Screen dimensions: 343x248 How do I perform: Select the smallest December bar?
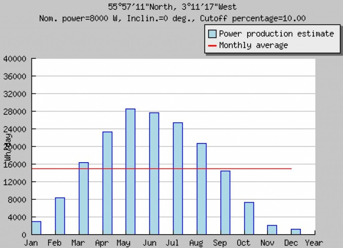(x=296, y=232)
